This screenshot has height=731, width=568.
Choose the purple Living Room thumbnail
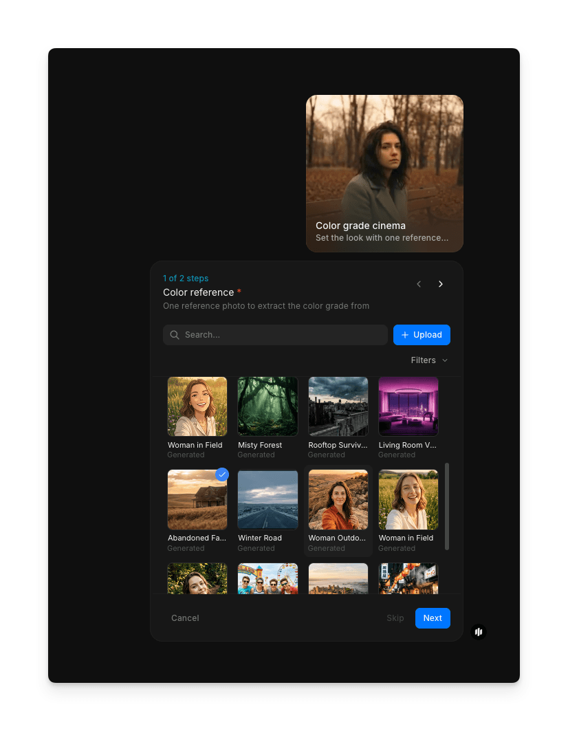tap(408, 406)
